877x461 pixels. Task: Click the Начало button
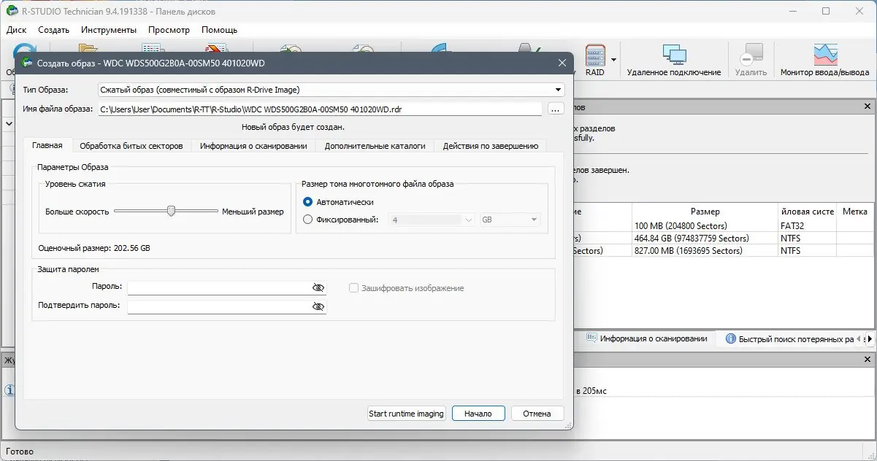(478, 413)
